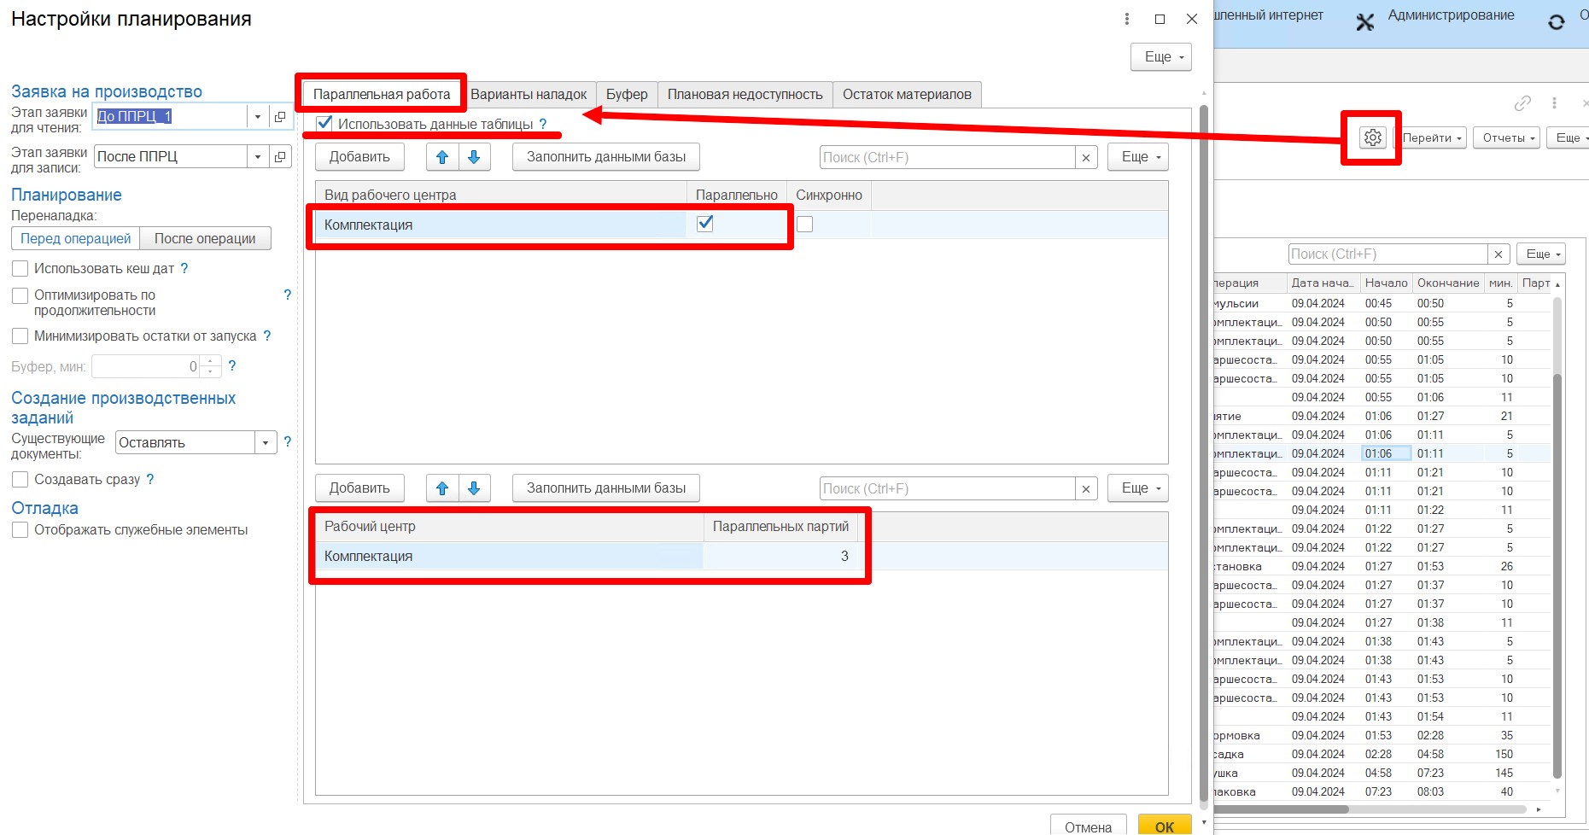Switch to 'Варианты наладок' tab
The width and height of the screenshot is (1589, 835).
click(529, 95)
